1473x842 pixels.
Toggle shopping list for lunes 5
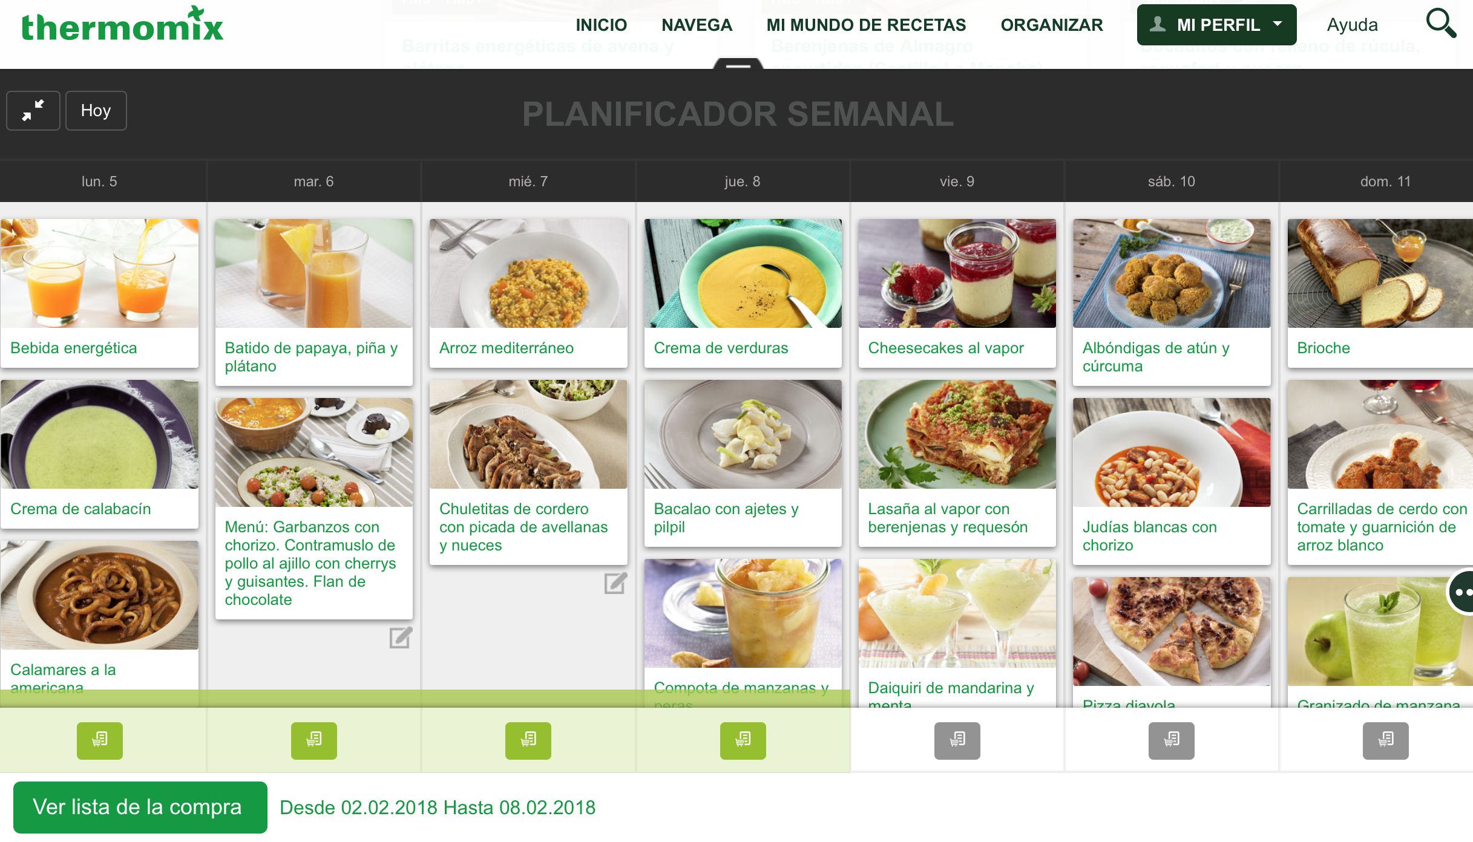100,740
